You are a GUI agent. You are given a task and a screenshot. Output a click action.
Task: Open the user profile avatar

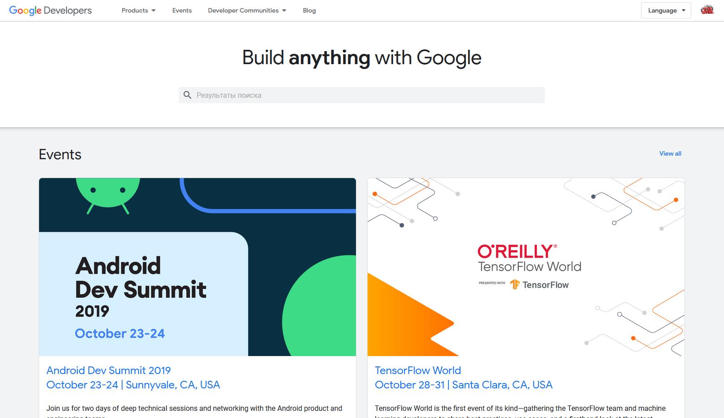(707, 10)
